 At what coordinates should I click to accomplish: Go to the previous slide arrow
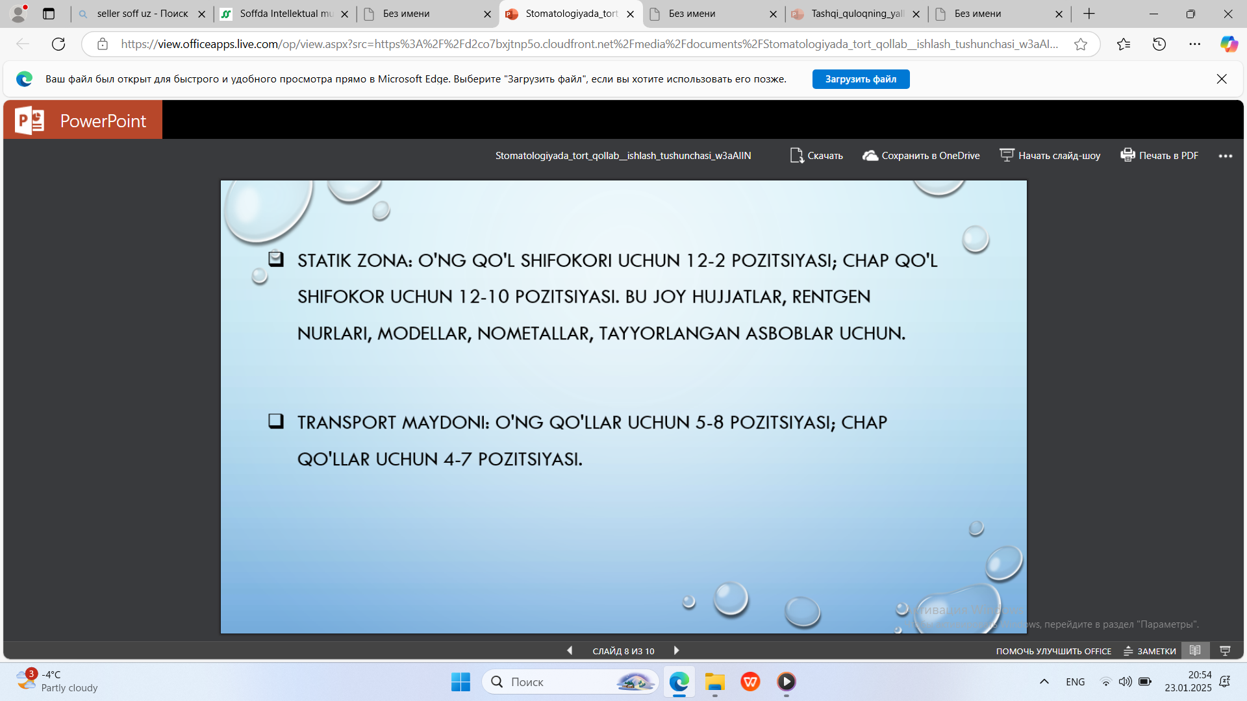click(x=570, y=650)
